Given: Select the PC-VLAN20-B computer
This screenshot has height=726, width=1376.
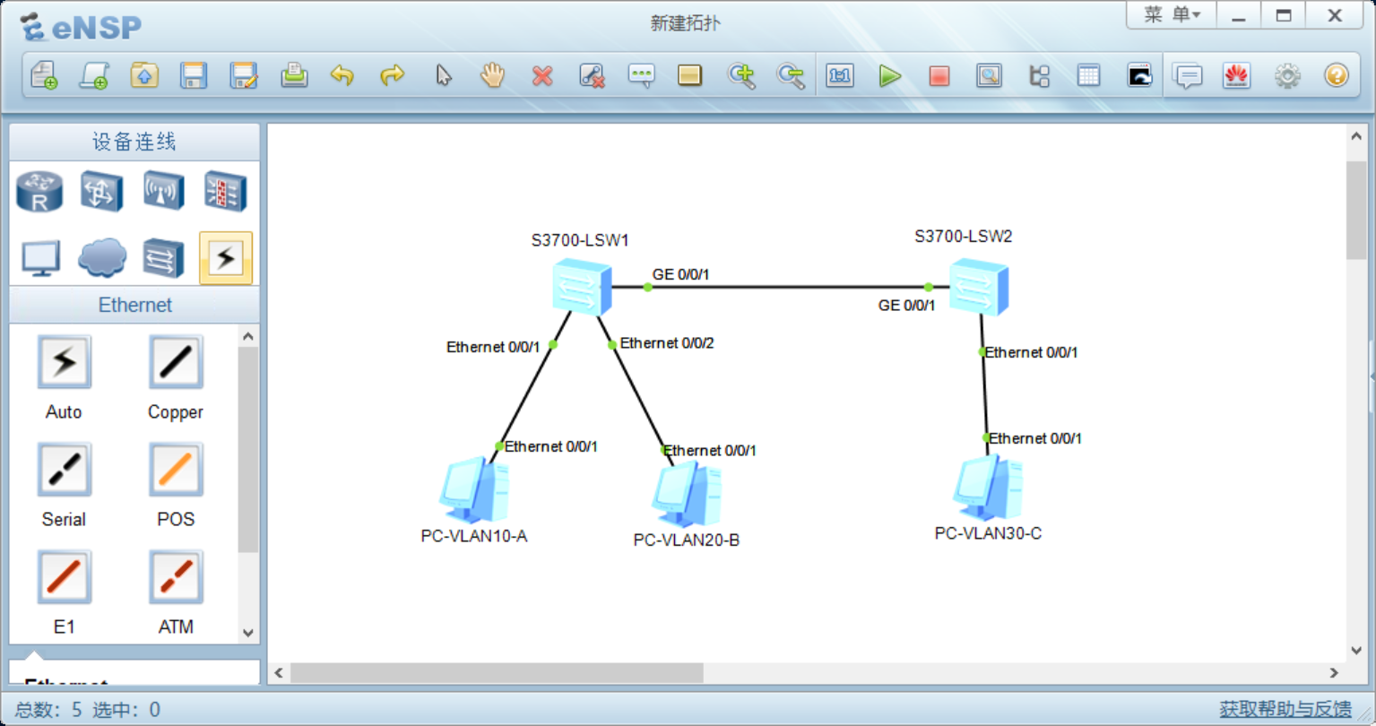Looking at the screenshot, I should pyautogui.click(x=687, y=495).
